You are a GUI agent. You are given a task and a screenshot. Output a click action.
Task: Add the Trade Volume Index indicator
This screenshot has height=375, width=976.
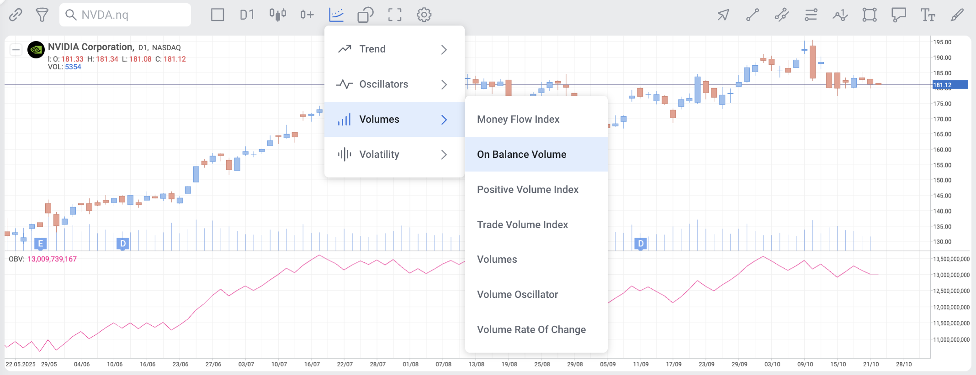pos(536,224)
